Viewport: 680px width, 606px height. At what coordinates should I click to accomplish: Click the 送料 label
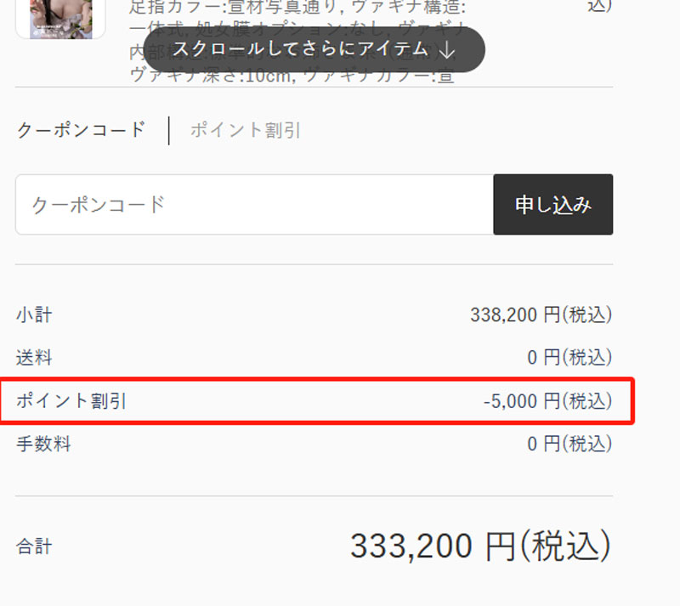tap(34, 358)
